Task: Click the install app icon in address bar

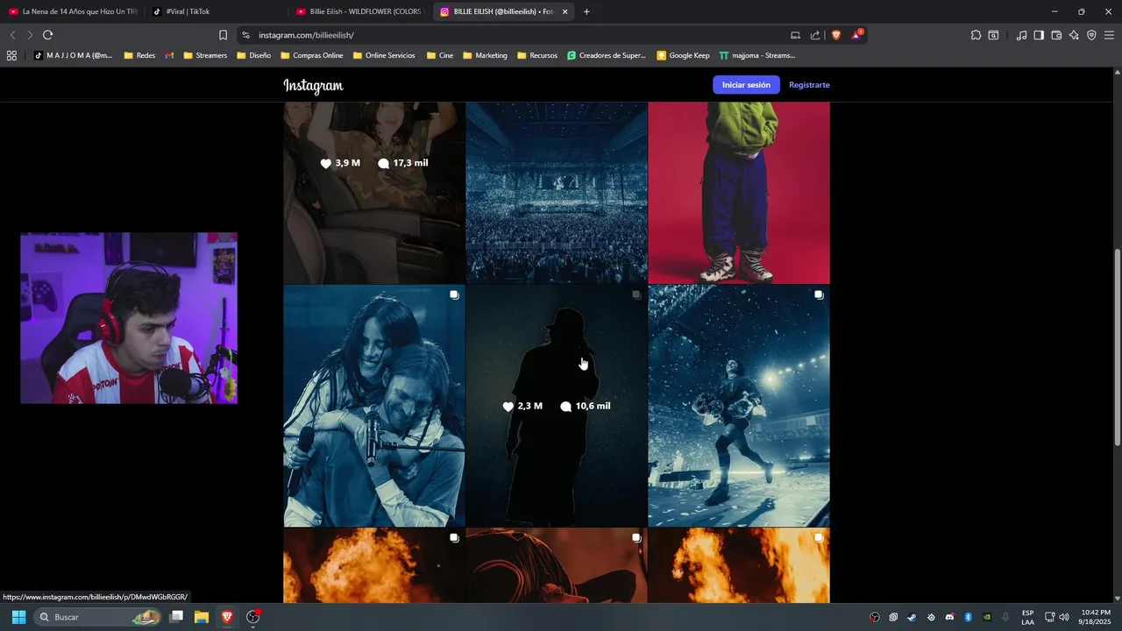Action: [x=795, y=35]
